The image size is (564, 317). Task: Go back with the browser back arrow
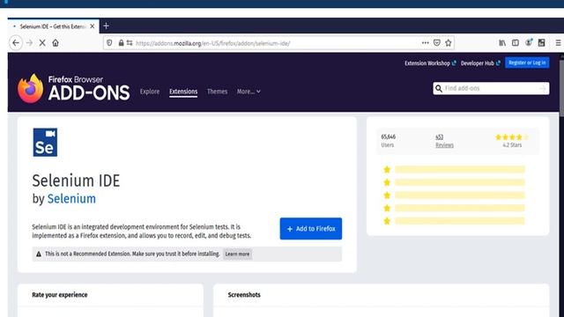16,43
